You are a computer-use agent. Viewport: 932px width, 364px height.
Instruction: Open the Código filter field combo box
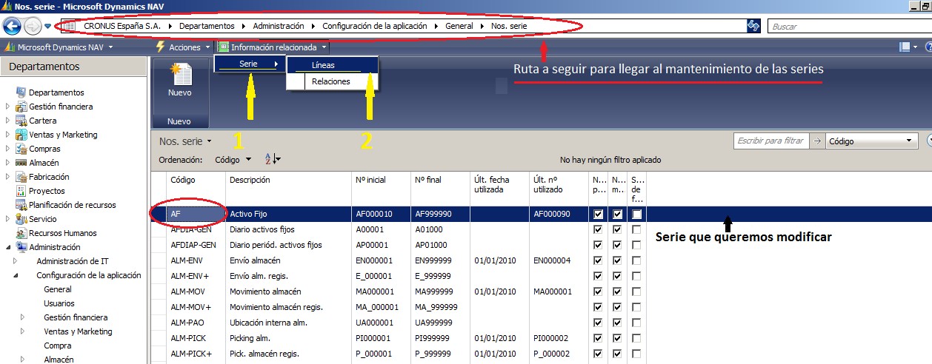tap(872, 141)
